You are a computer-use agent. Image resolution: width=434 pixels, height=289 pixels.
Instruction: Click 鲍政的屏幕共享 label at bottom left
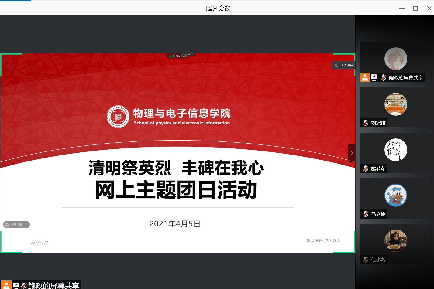click(53, 285)
